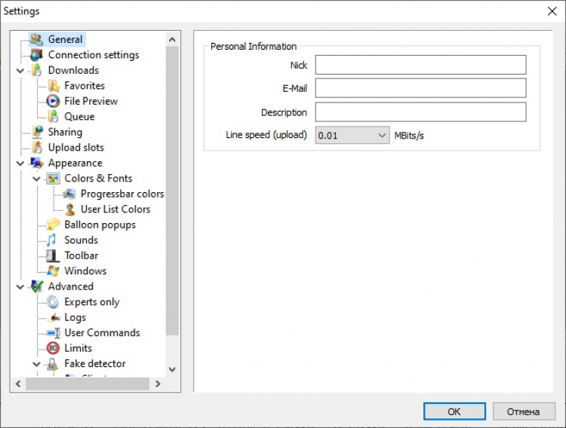Collapse the Fake detector node
Image resolution: width=566 pixels, height=428 pixels.
pyautogui.click(x=36, y=364)
